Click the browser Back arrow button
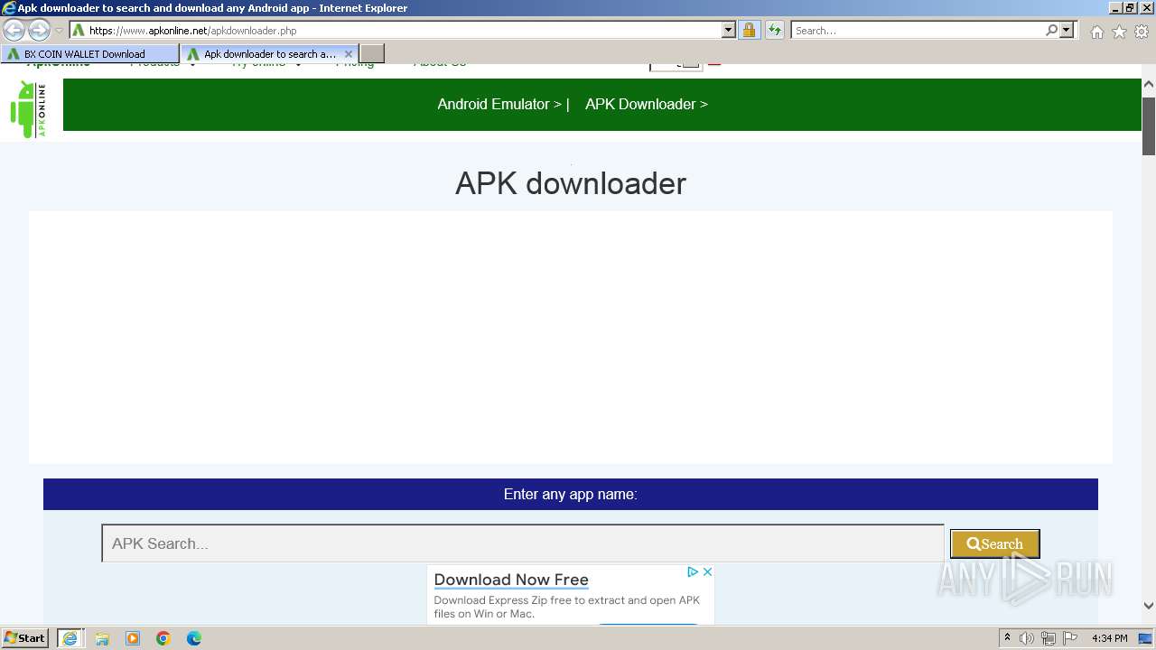 pos(14,30)
